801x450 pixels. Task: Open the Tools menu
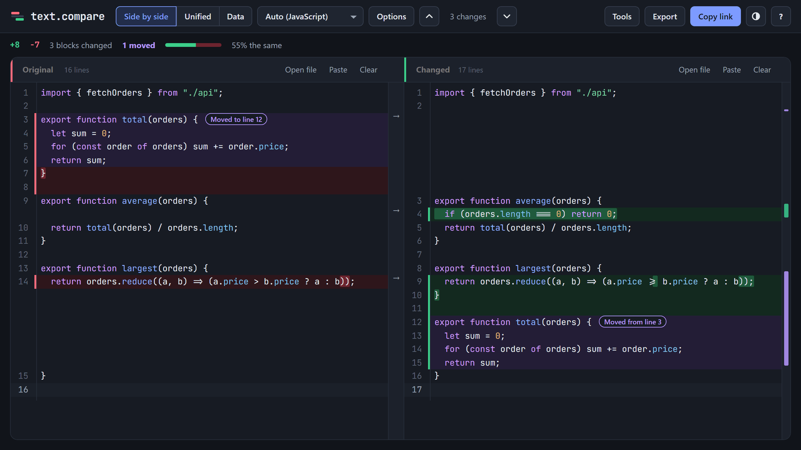[x=622, y=16]
